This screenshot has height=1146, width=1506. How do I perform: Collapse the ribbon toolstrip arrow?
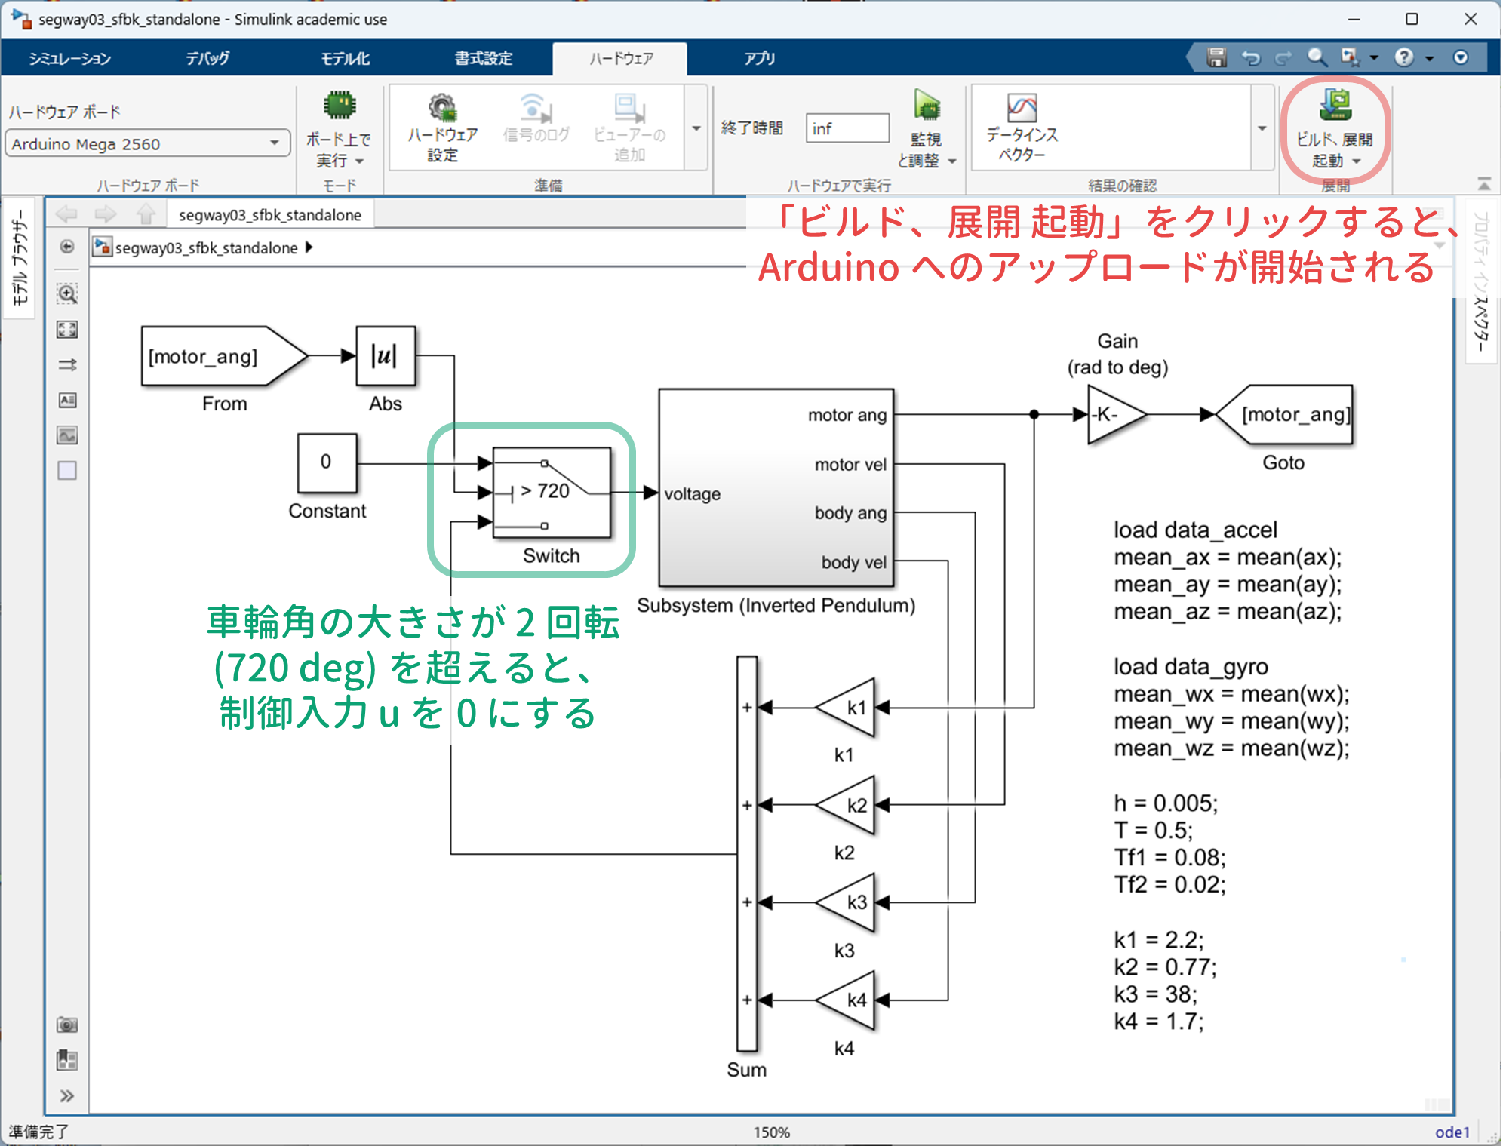click(1483, 184)
